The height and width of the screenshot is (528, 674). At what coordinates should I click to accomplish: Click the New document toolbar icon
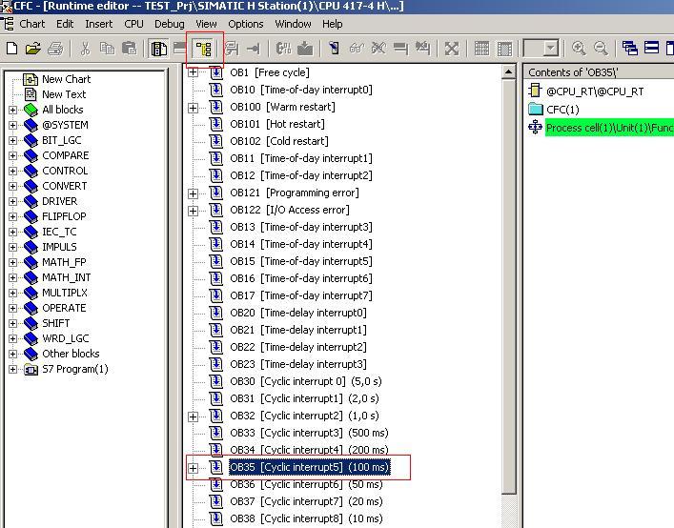click(11, 48)
